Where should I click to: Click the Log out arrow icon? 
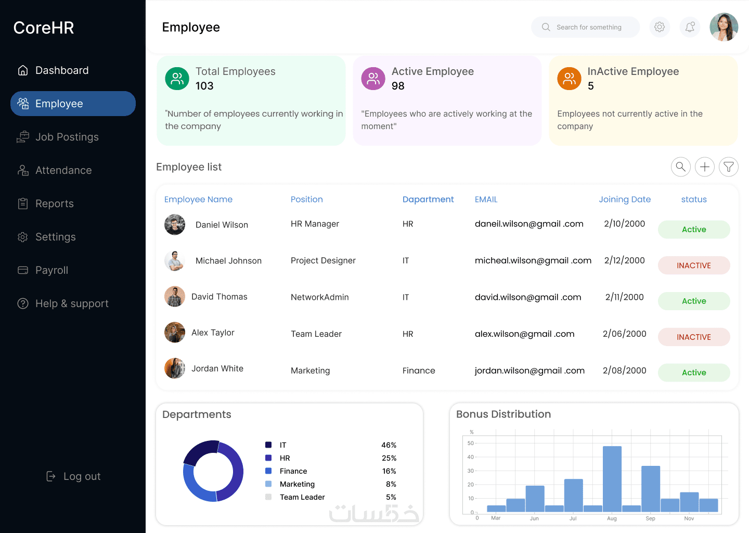[51, 476]
